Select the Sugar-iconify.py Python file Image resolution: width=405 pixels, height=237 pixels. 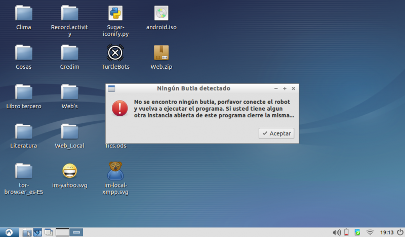[115, 13]
